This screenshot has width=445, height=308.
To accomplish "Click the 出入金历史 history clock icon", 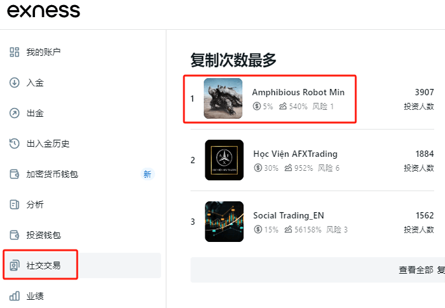I will click(x=15, y=144).
